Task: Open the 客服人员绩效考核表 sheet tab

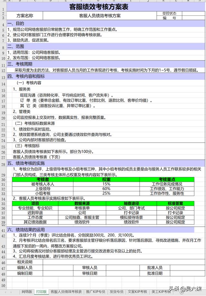Action: click(x=66, y=292)
